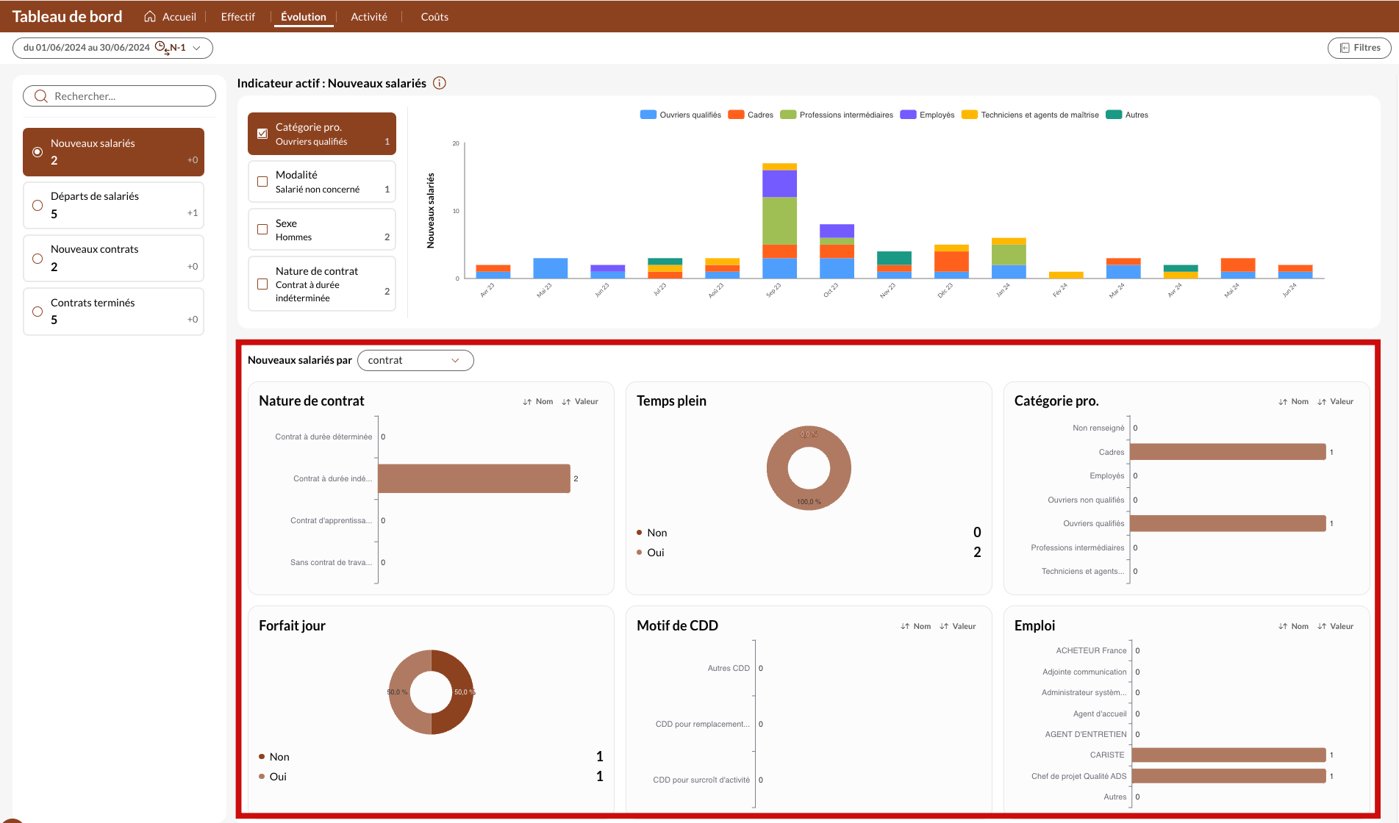
Task: Click the Filtres panel icon
Action: (x=1345, y=48)
